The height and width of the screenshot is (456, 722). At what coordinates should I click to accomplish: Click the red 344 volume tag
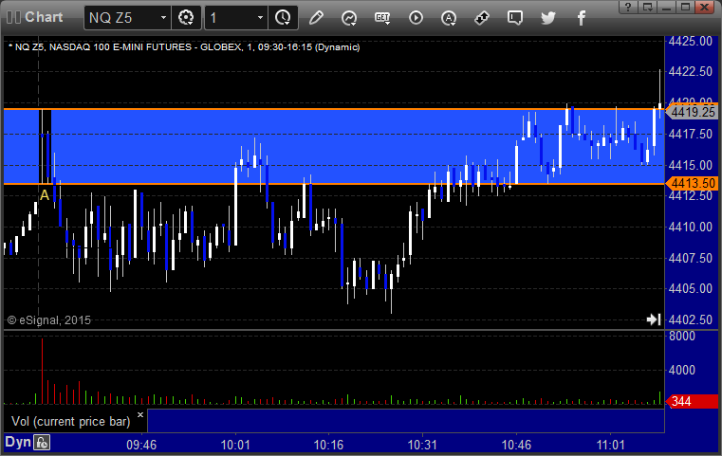point(692,401)
